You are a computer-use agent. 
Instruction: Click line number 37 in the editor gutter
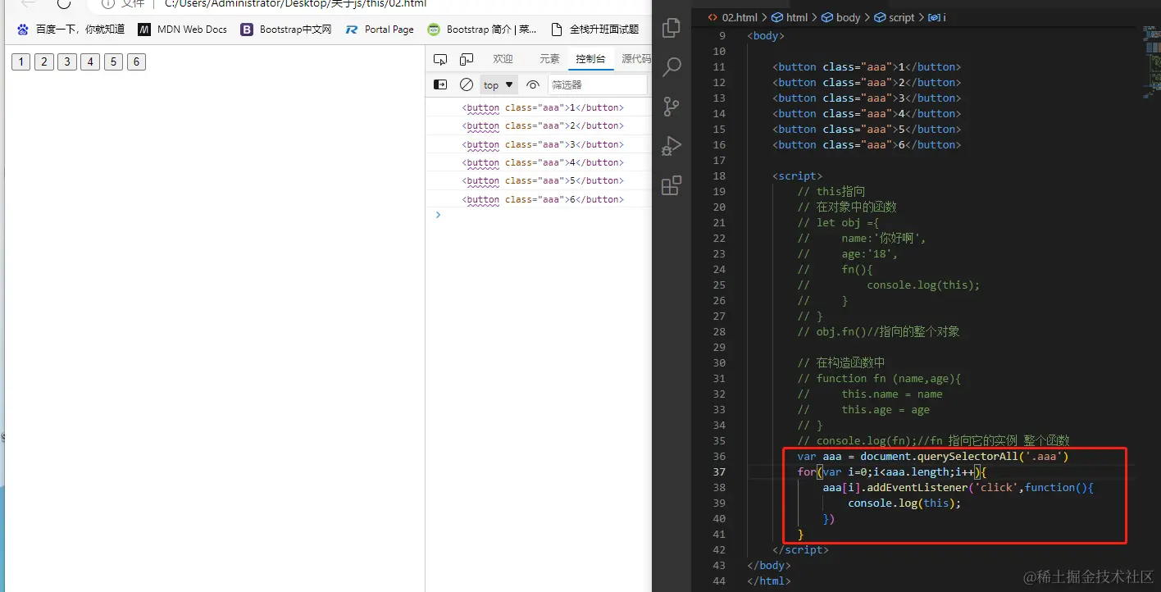coord(719,471)
